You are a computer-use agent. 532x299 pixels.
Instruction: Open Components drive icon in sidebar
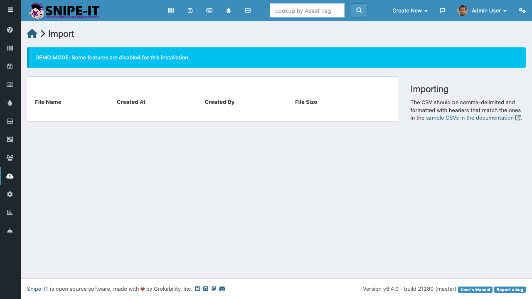coord(10,121)
